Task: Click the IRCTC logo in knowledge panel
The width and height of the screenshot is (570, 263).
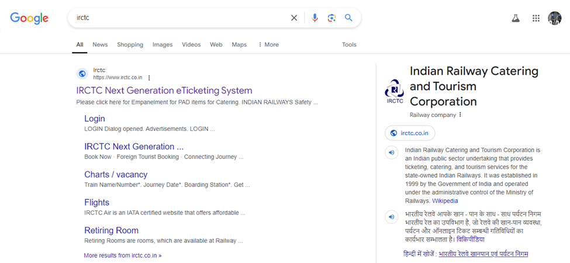Action: [395, 91]
